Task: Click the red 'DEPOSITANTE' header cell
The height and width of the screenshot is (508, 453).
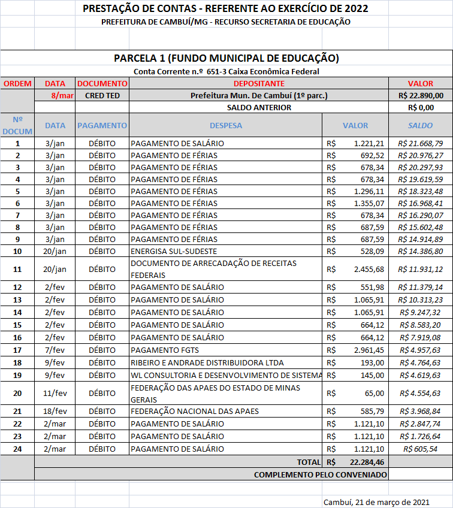Action: click(x=259, y=84)
